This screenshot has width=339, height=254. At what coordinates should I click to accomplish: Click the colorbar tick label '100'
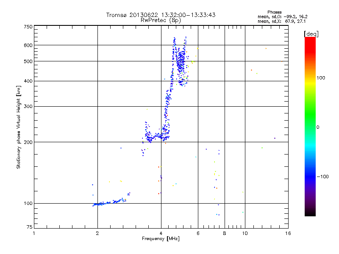point(321,78)
